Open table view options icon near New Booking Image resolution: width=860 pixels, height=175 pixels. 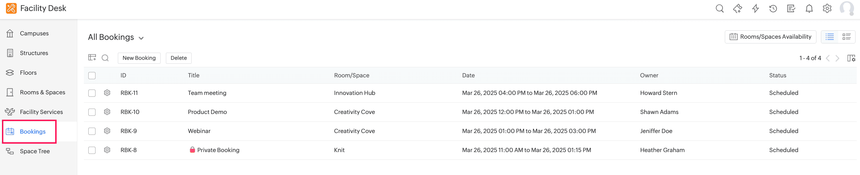92,57
